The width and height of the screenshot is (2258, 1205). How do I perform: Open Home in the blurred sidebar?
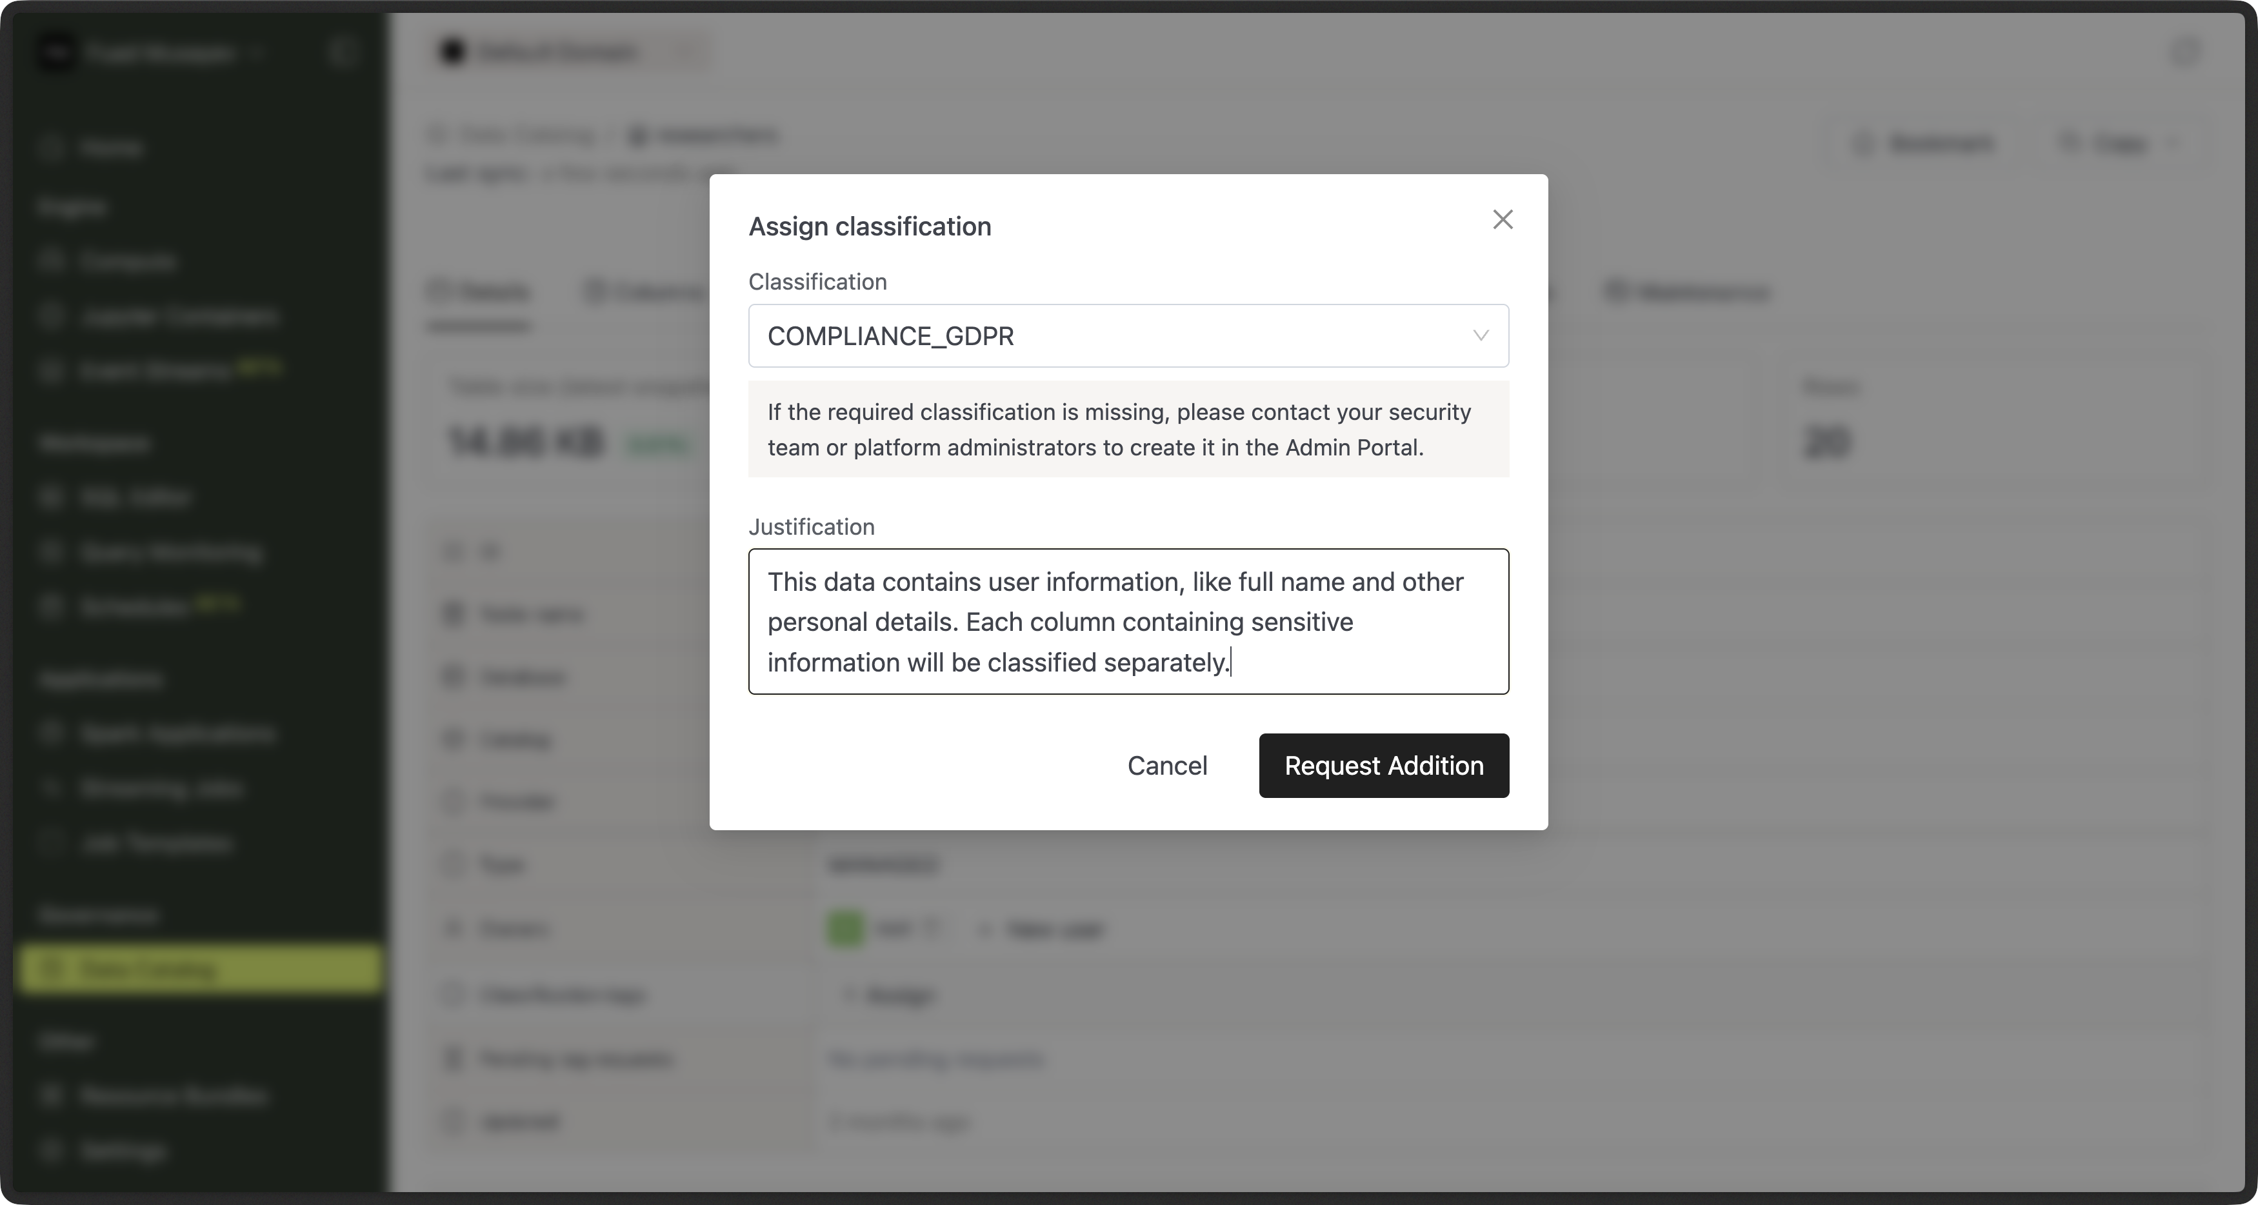pos(110,148)
